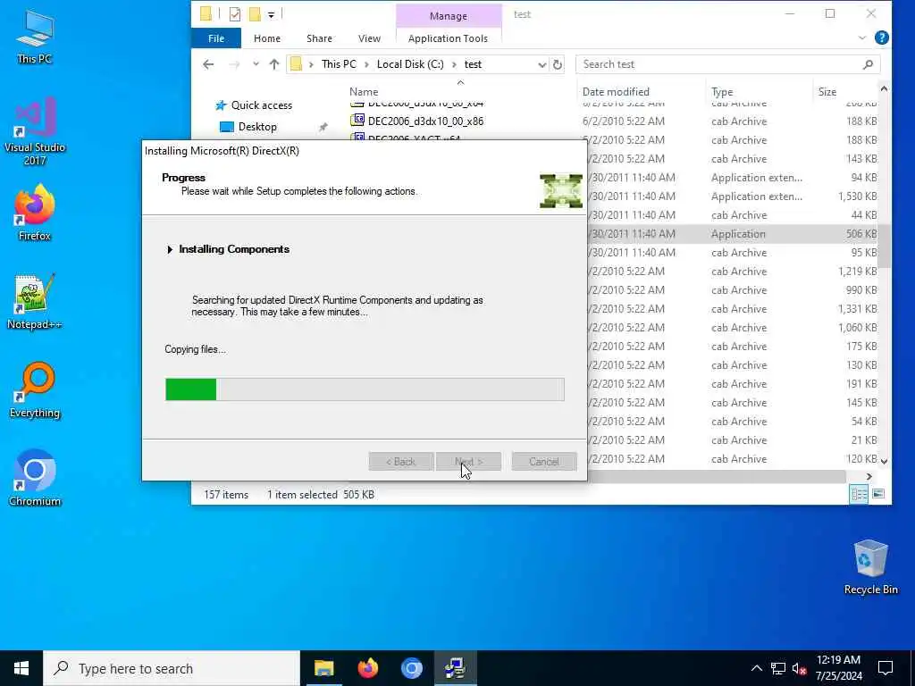Click Properties quick access toolbar icon
Viewport: 915px width, 686px height.
[x=235, y=14]
